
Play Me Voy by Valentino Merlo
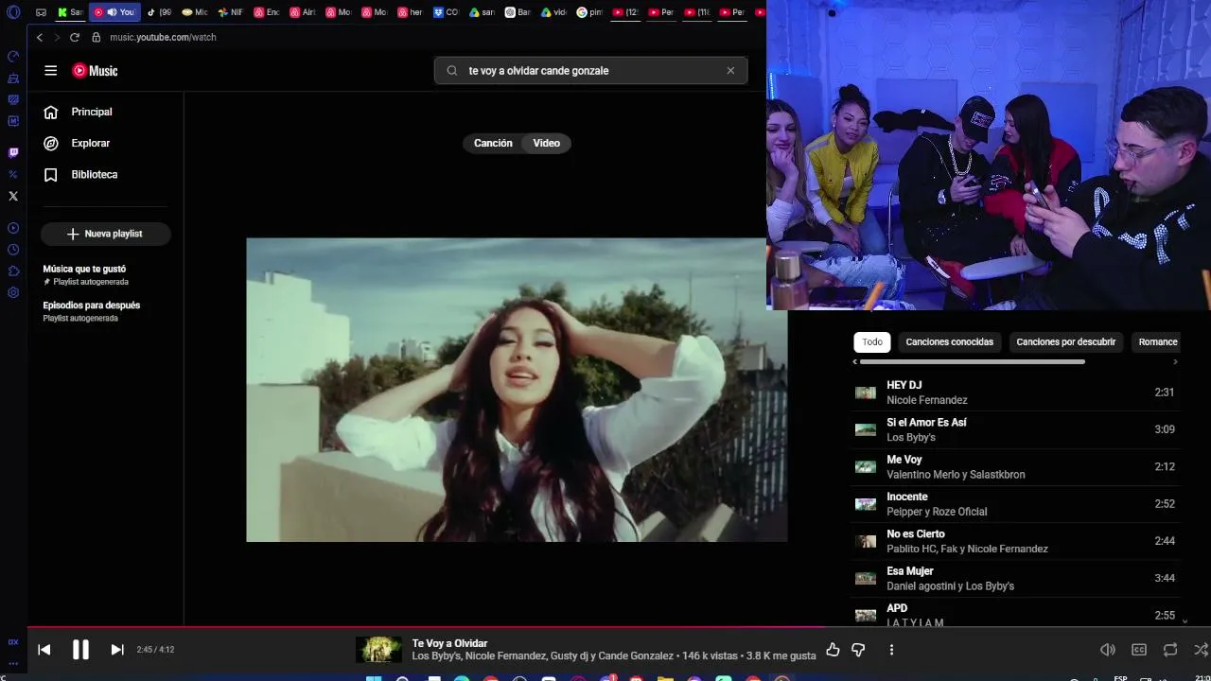tap(1014, 466)
